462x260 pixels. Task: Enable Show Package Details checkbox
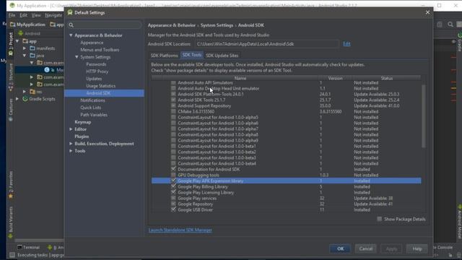coord(380,219)
